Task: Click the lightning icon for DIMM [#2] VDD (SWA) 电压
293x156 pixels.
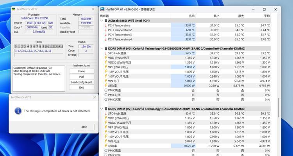Action: click(x=106, y=118)
